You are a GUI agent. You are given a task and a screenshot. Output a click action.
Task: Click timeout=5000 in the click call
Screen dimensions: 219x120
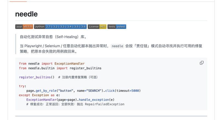coord(128,91)
